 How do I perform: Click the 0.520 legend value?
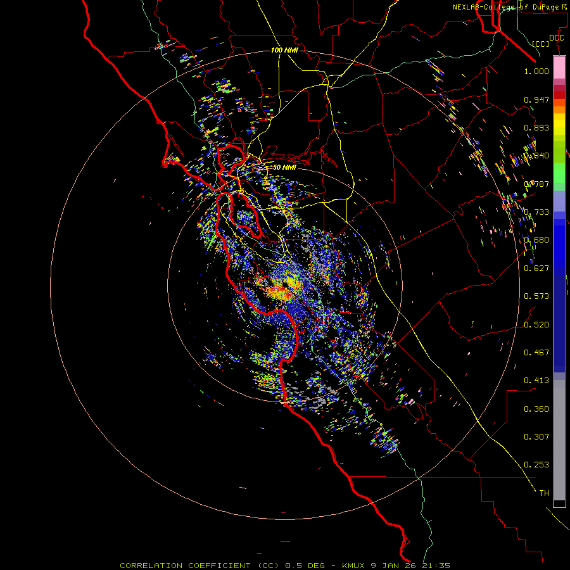click(x=536, y=325)
